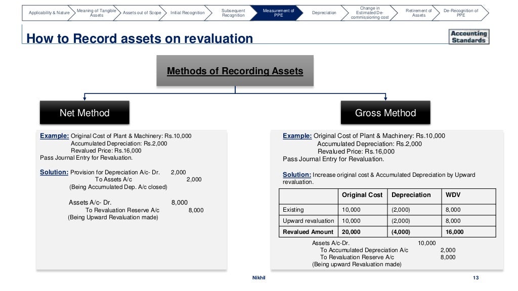The image size is (518, 291).
Task: Select the Initial Recognition step
Action: [x=187, y=13]
